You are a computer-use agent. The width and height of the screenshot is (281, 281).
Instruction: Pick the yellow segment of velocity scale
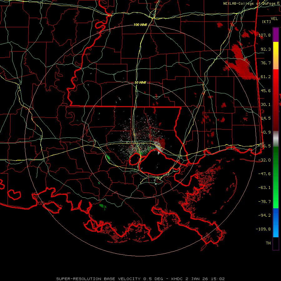coord(276,49)
